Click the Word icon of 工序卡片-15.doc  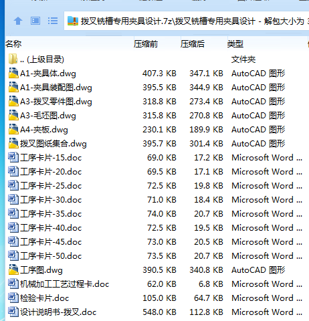tap(13, 157)
